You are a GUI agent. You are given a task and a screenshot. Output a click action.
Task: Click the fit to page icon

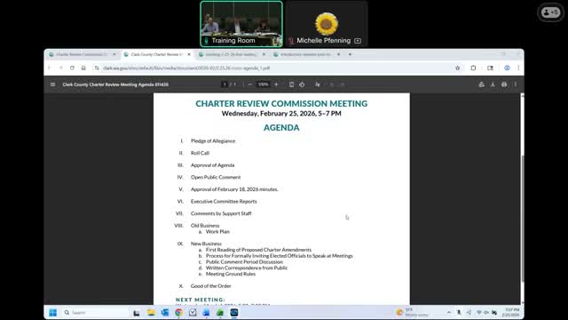tap(291, 84)
